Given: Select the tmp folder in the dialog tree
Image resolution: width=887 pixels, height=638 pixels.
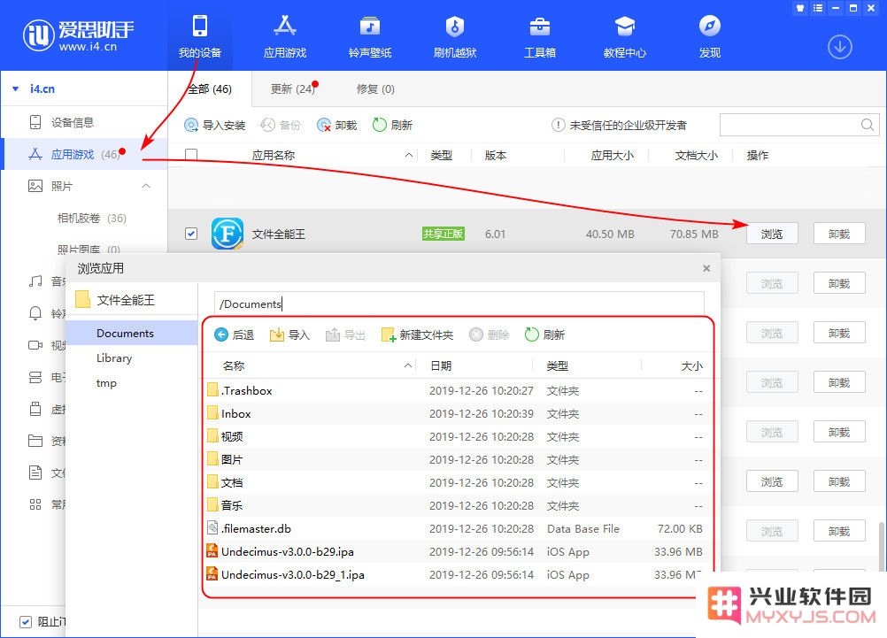Looking at the screenshot, I should [106, 383].
